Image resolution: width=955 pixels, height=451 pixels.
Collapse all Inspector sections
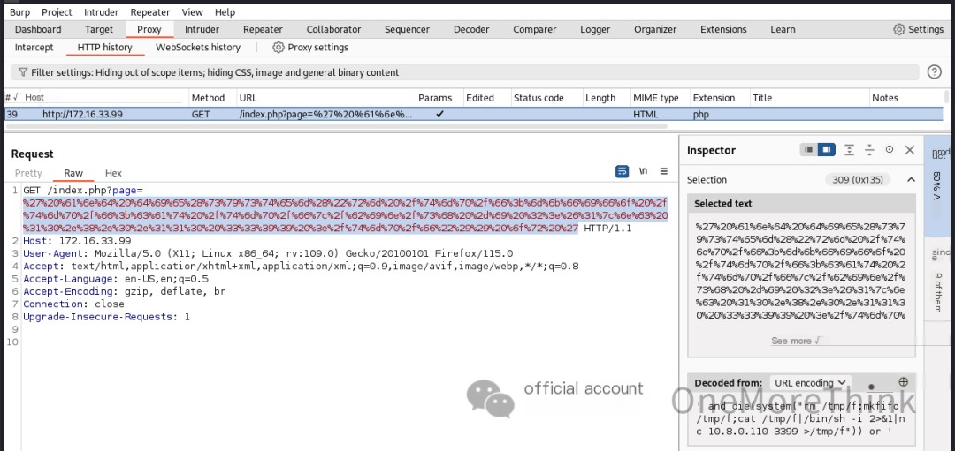pyautogui.click(x=870, y=149)
